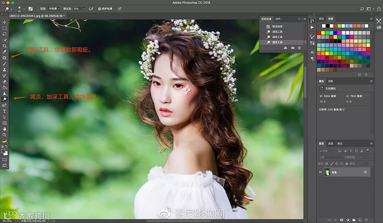Switch to the Paths tab
Screen dimensions: 383x223
click(x=340, y=143)
